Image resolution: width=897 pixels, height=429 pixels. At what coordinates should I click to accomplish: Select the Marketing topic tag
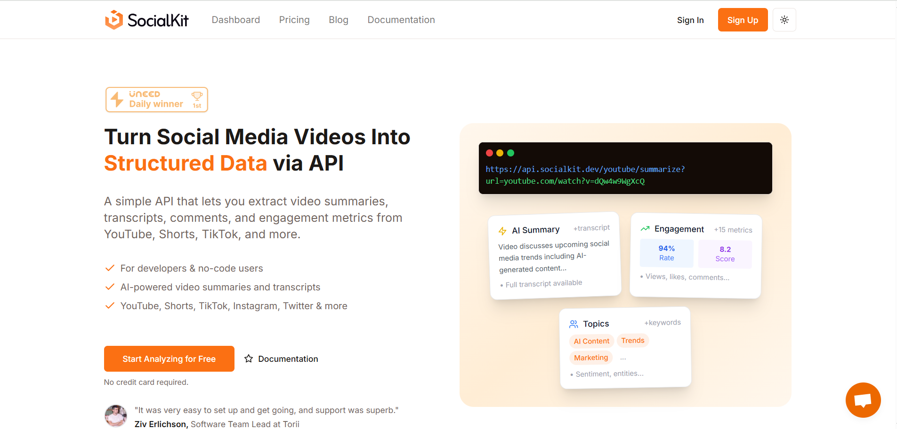tap(591, 358)
